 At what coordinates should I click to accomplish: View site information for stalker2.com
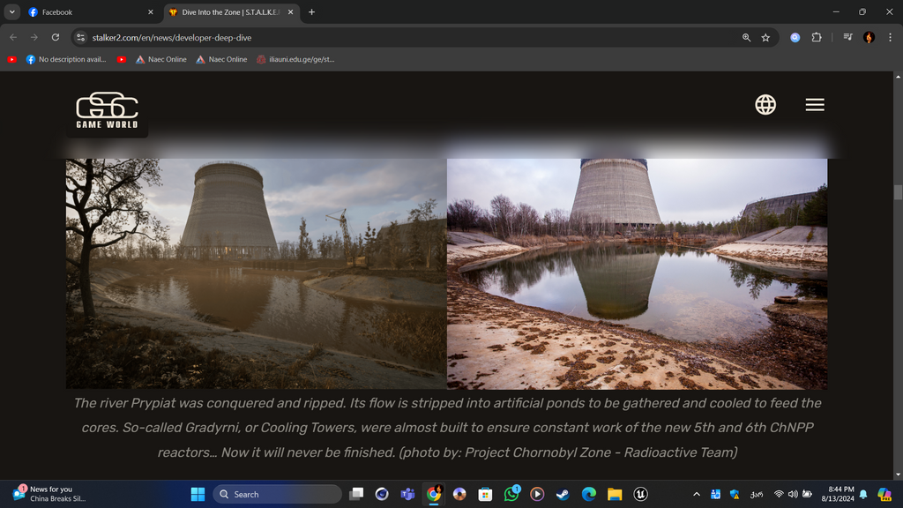pyautogui.click(x=80, y=37)
